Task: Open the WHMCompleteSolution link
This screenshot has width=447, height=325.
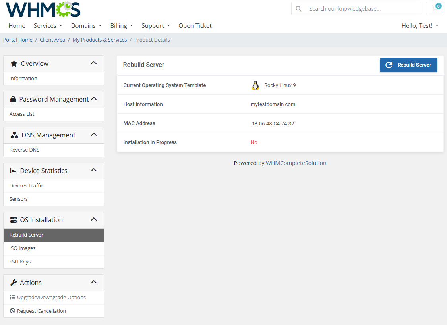Action: coord(296,163)
